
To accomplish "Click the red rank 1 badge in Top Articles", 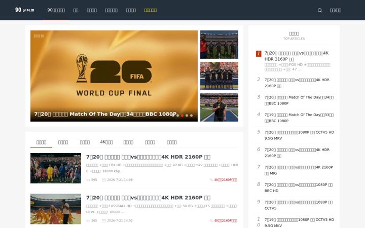I will point(259,54).
